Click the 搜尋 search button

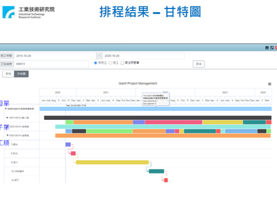(199, 64)
